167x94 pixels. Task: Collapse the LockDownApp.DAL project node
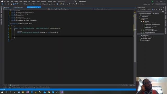139,15
